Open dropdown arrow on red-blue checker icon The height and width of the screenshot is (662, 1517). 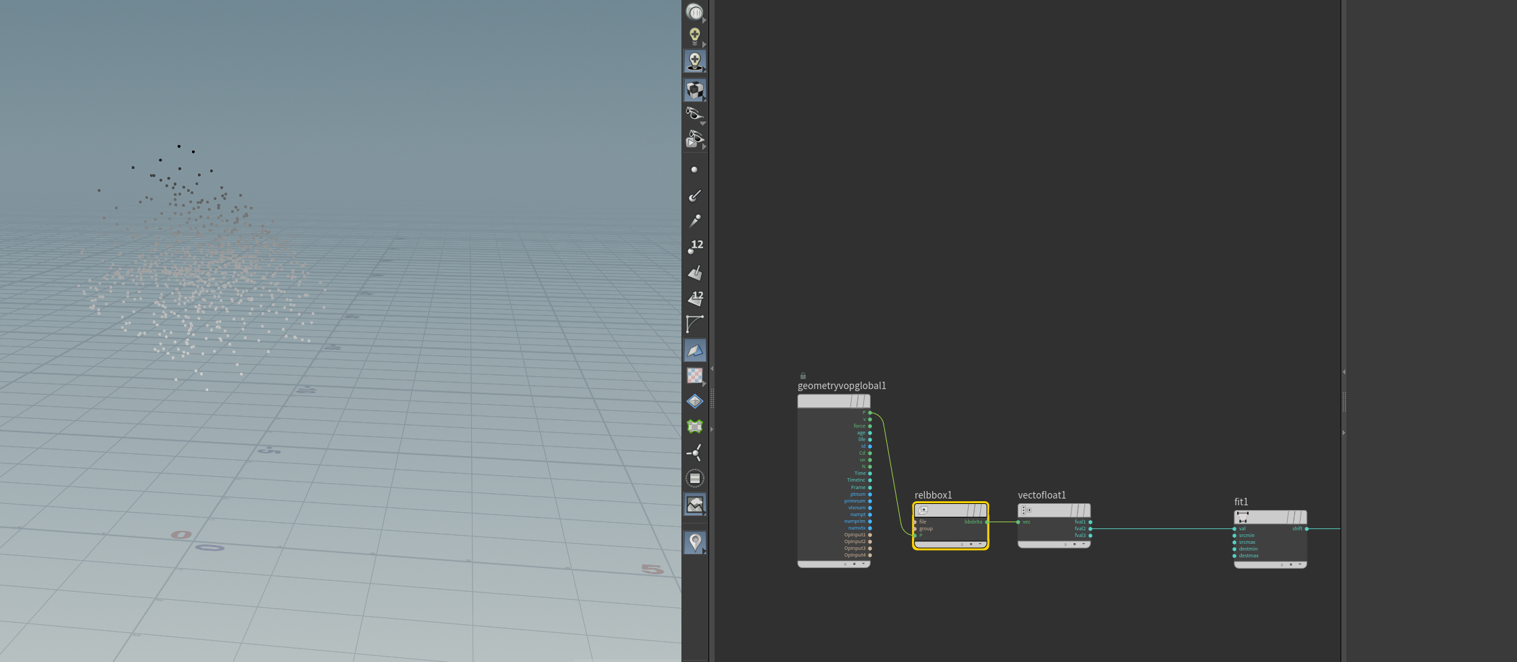click(x=704, y=384)
